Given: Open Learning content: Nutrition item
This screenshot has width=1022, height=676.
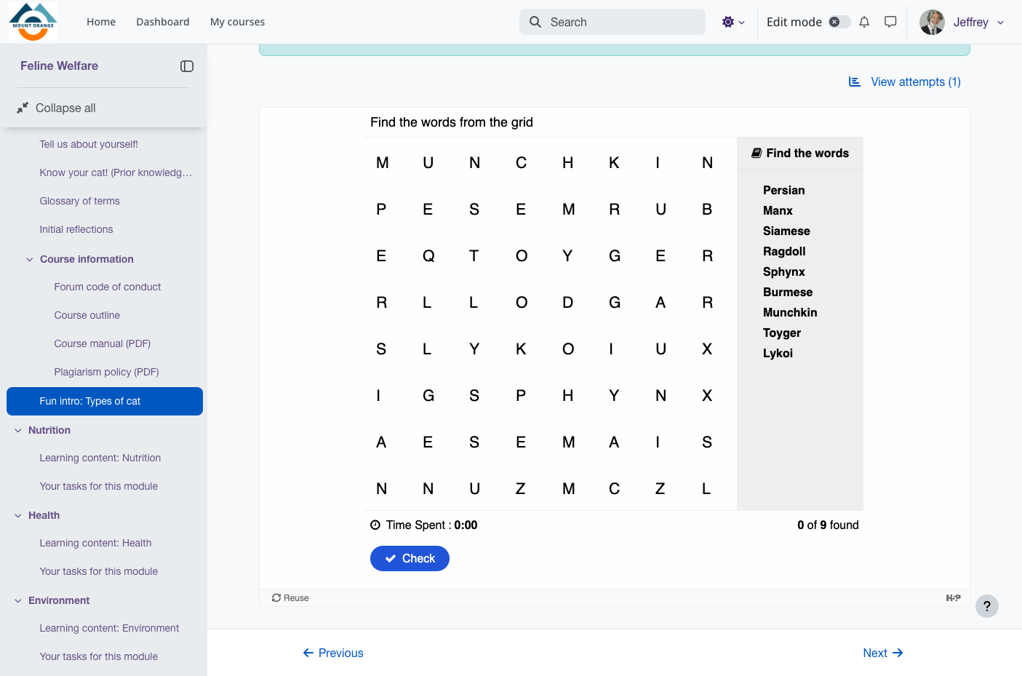Looking at the screenshot, I should tap(100, 458).
